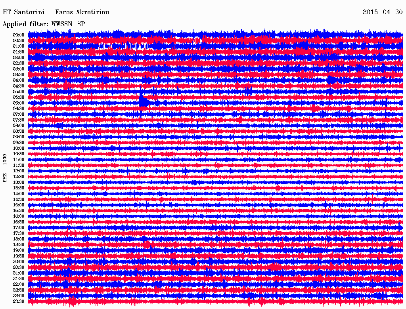Click the '18:00' time label
The image size is (406, 309).
click(19, 239)
